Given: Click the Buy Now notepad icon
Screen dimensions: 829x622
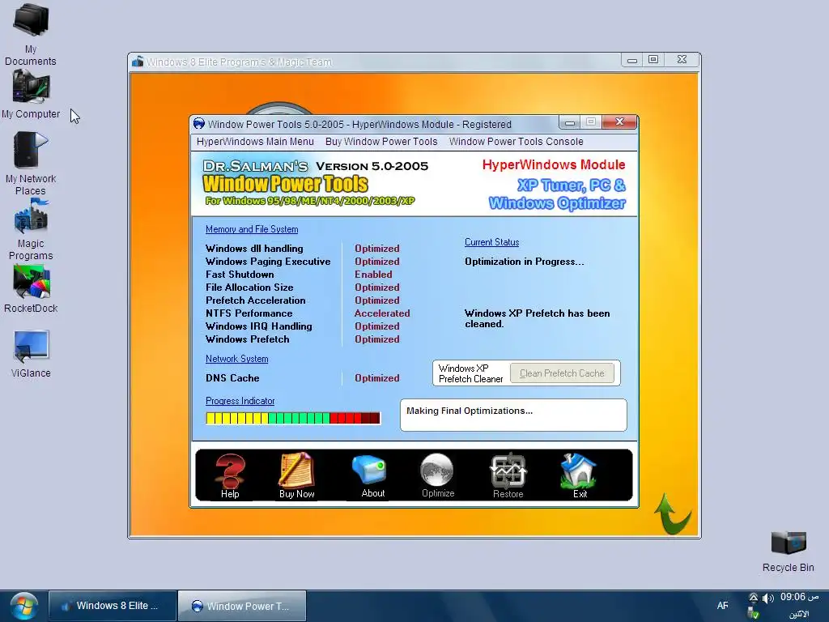Looking at the screenshot, I should [x=296, y=475].
